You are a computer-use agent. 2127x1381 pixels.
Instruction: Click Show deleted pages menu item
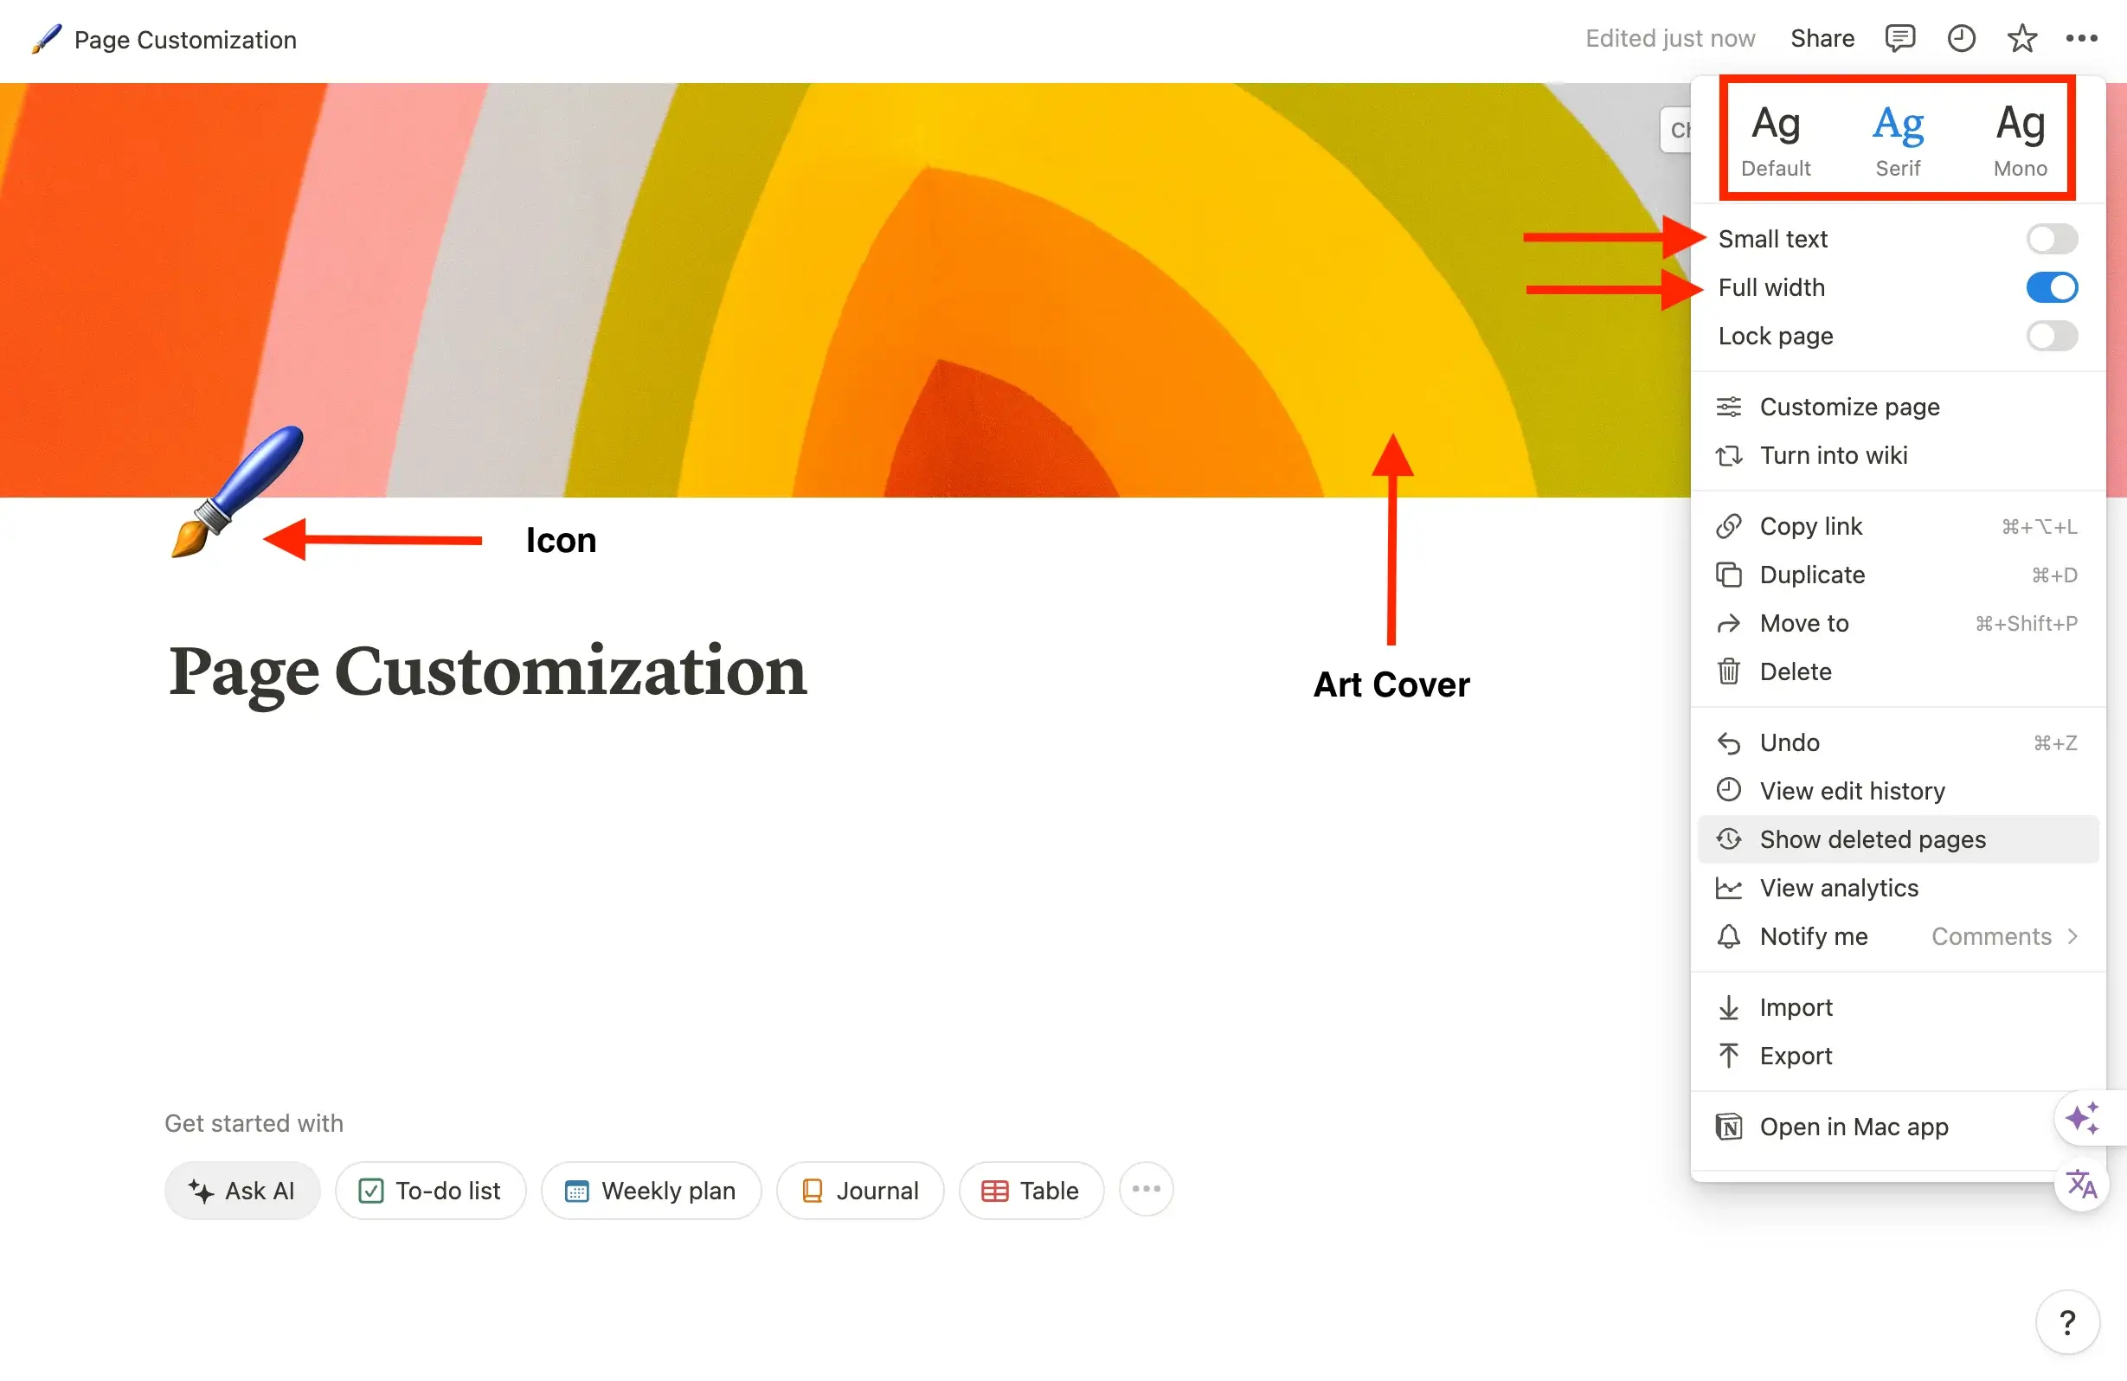point(1873,838)
